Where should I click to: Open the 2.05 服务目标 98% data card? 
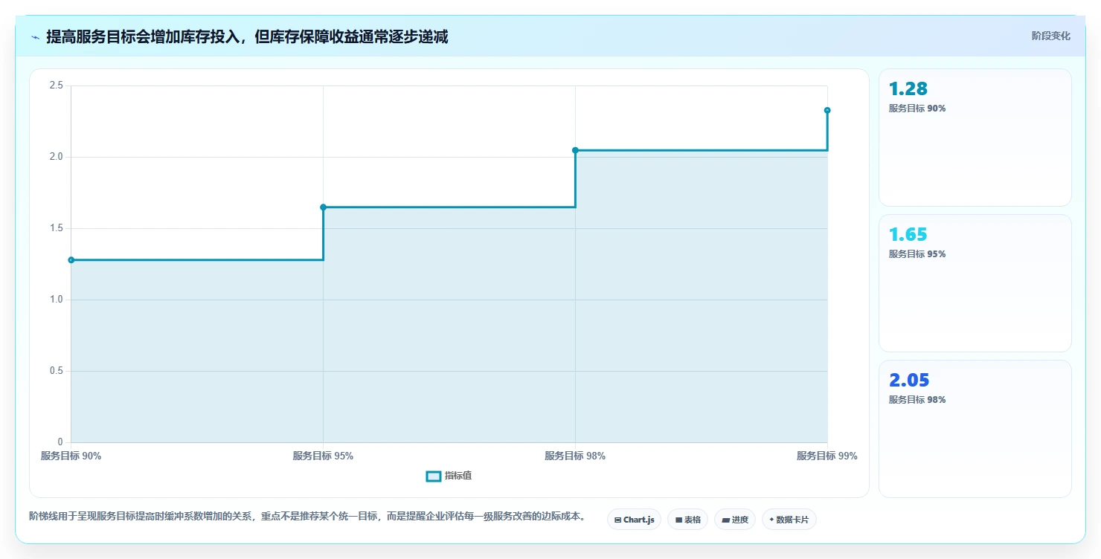(x=975, y=429)
